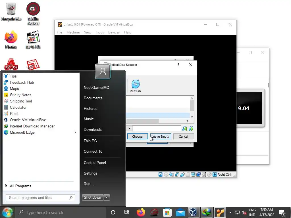Open Control Panel from Start menu
This screenshot has height=218, width=291.
tap(95, 163)
